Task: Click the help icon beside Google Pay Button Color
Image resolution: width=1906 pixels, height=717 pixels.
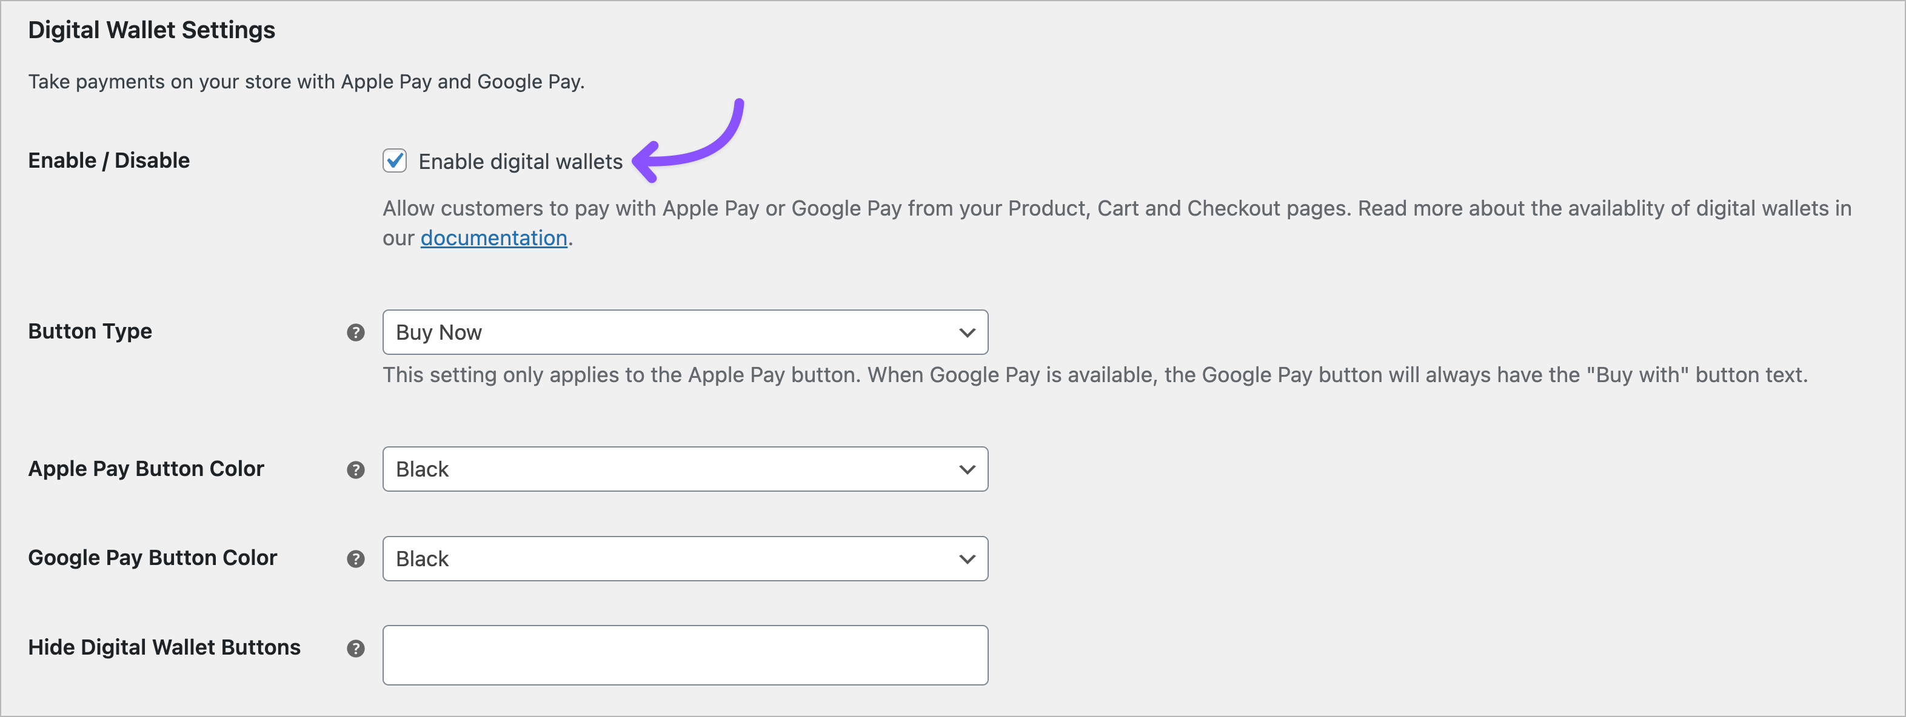Action: [x=356, y=560]
